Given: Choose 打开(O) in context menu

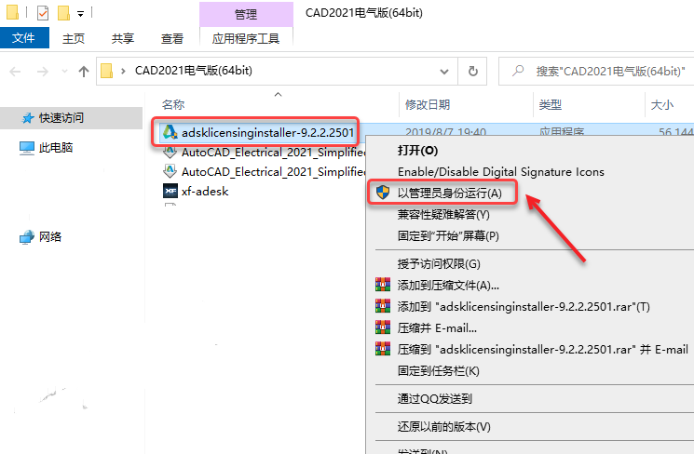Looking at the screenshot, I should tap(418, 151).
